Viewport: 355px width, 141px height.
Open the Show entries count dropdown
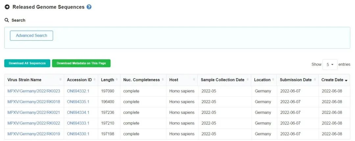tap(330, 64)
